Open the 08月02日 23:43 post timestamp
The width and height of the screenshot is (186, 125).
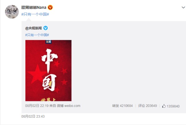[33, 116]
